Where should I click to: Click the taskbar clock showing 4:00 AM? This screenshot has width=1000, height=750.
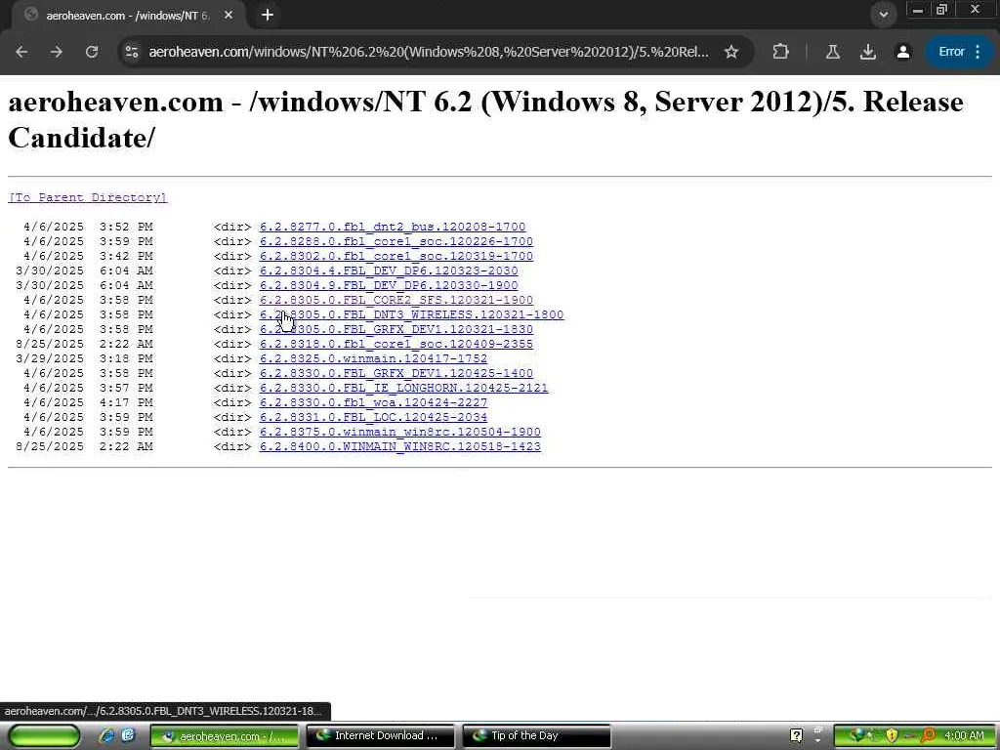click(964, 736)
